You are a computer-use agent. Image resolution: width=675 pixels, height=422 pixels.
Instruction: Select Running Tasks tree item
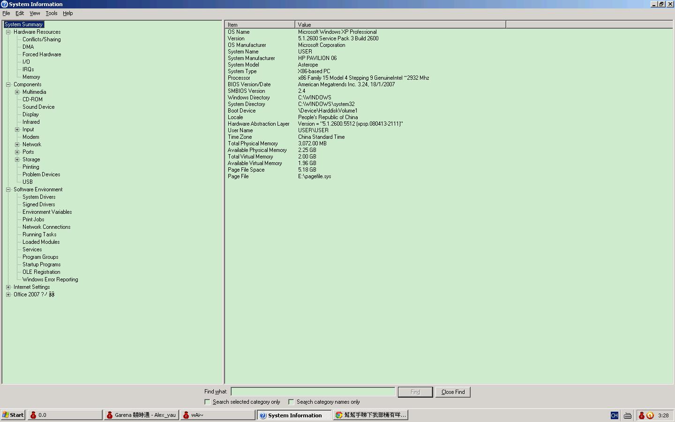pos(39,234)
